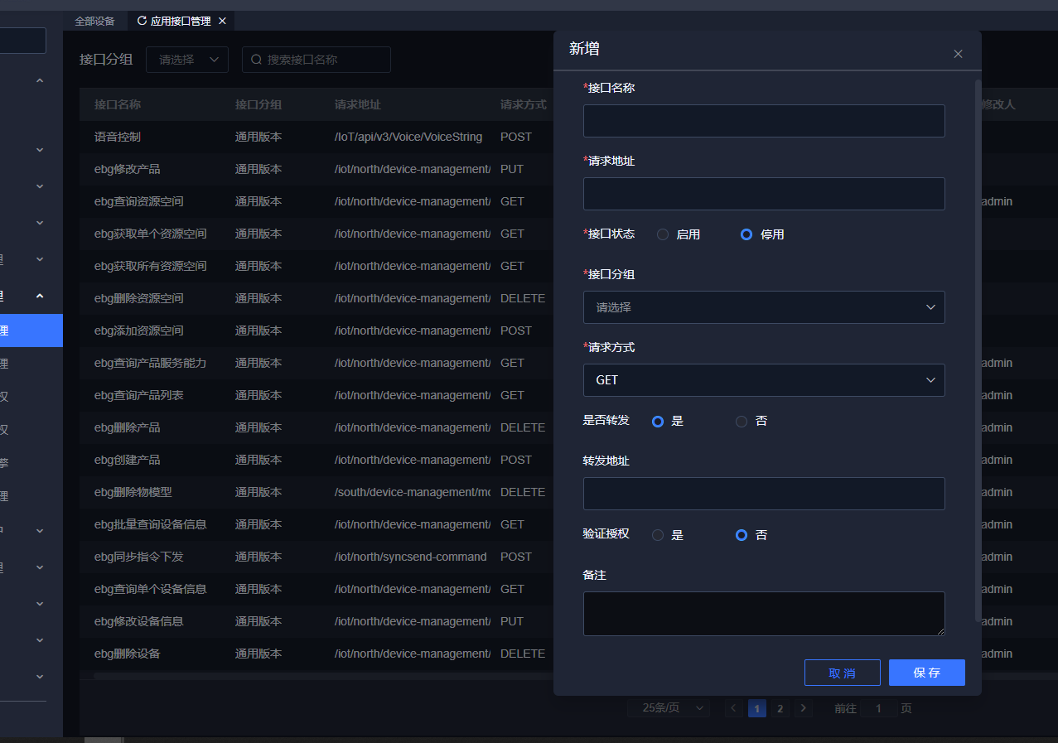Image resolution: width=1058 pixels, height=743 pixels.
Task: Choose 否 for 是否转发
Action: tap(742, 421)
